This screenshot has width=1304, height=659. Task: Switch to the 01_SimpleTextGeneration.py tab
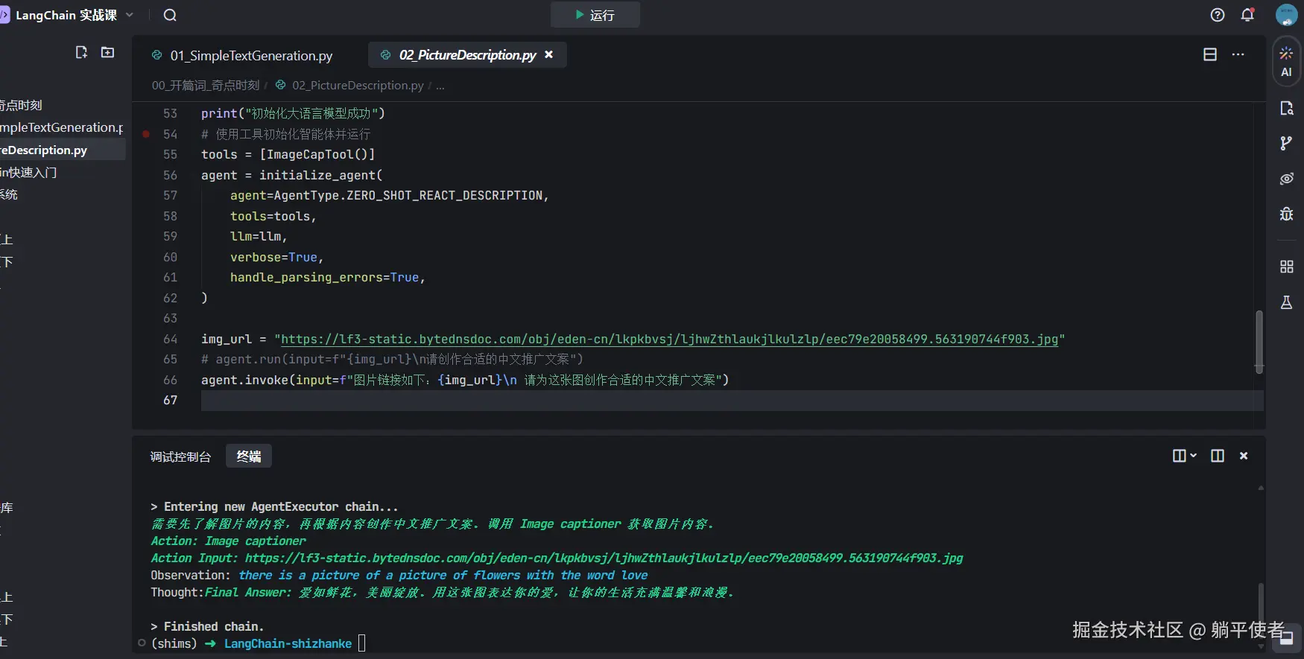pyautogui.click(x=250, y=56)
